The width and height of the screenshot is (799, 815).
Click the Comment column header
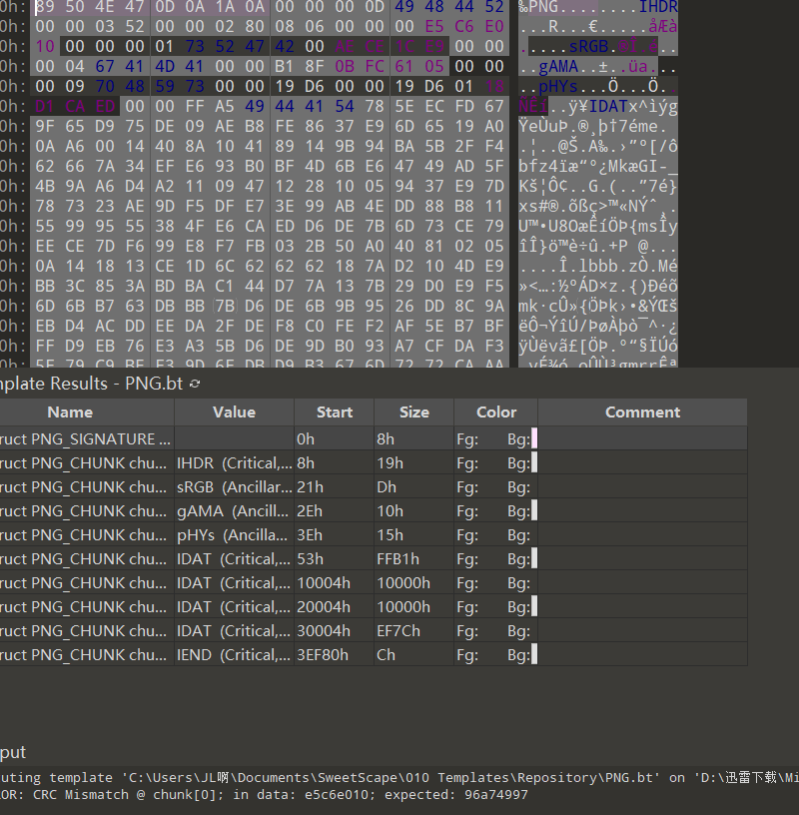pyautogui.click(x=642, y=411)
